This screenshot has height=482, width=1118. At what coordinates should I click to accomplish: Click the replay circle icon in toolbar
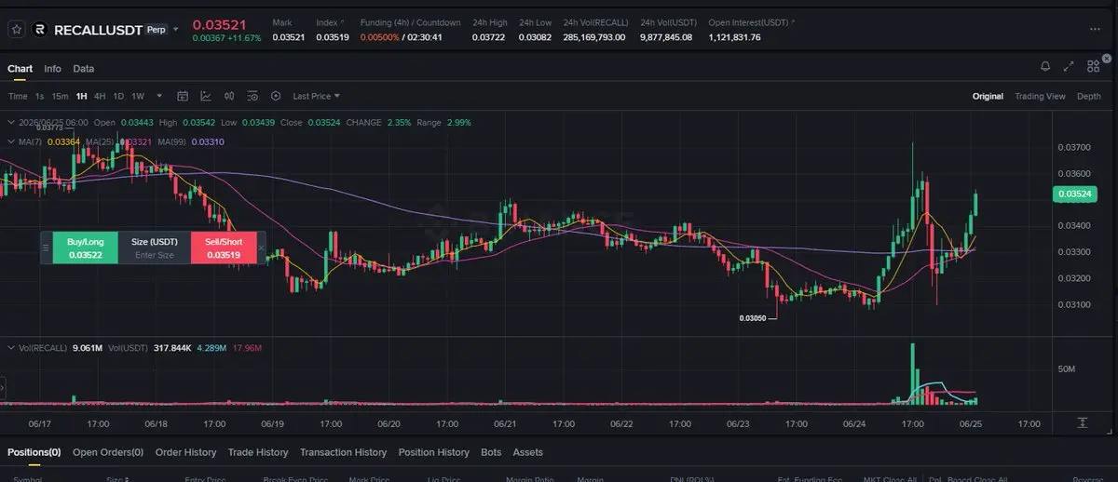click(276, 96)
